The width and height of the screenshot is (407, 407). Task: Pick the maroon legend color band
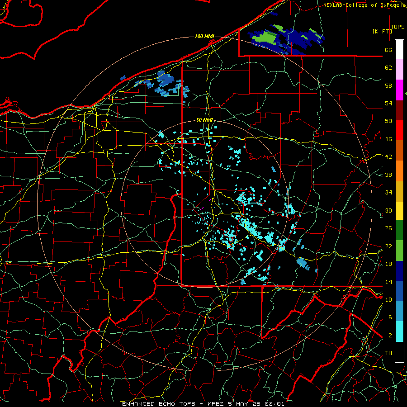(x=399, y=110)
